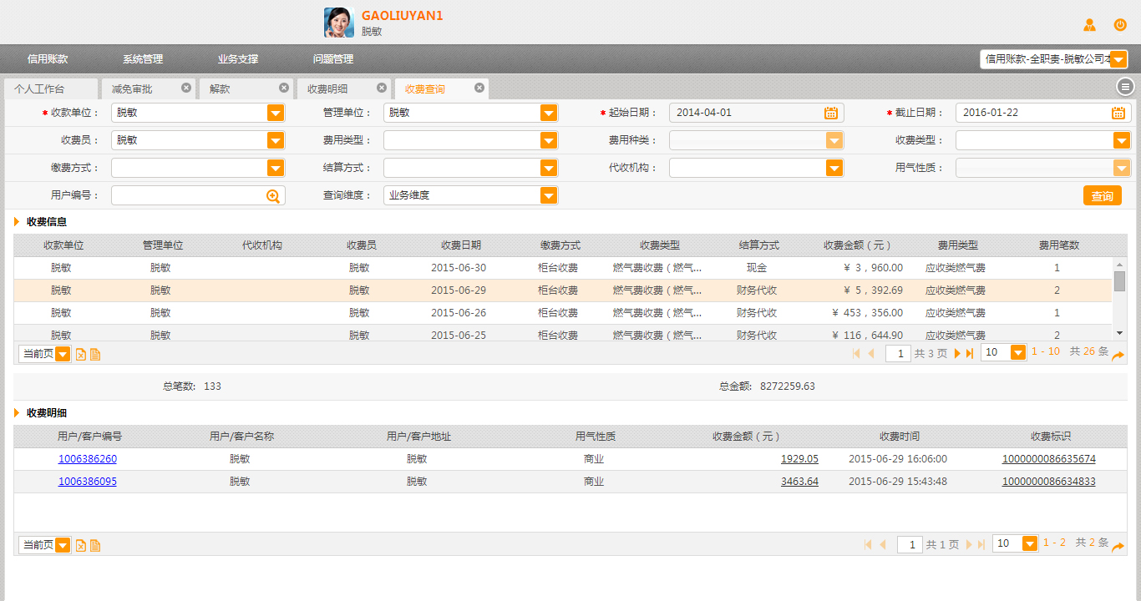Export 收费信息 table to Excel icon
1141x601 pixels.
(81, 354)
